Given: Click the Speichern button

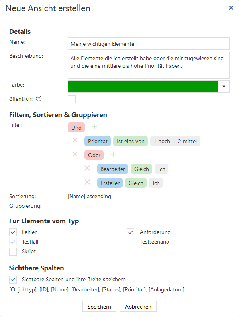Looking at the screenshot, I should pyautogui.click(x=99, y=307).
